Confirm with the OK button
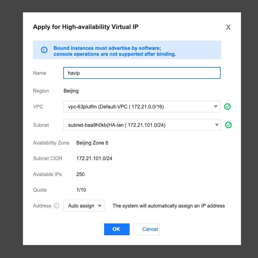The height and width of the screenshot is (258, 258). pyautogui.click(x=117, y=229)
